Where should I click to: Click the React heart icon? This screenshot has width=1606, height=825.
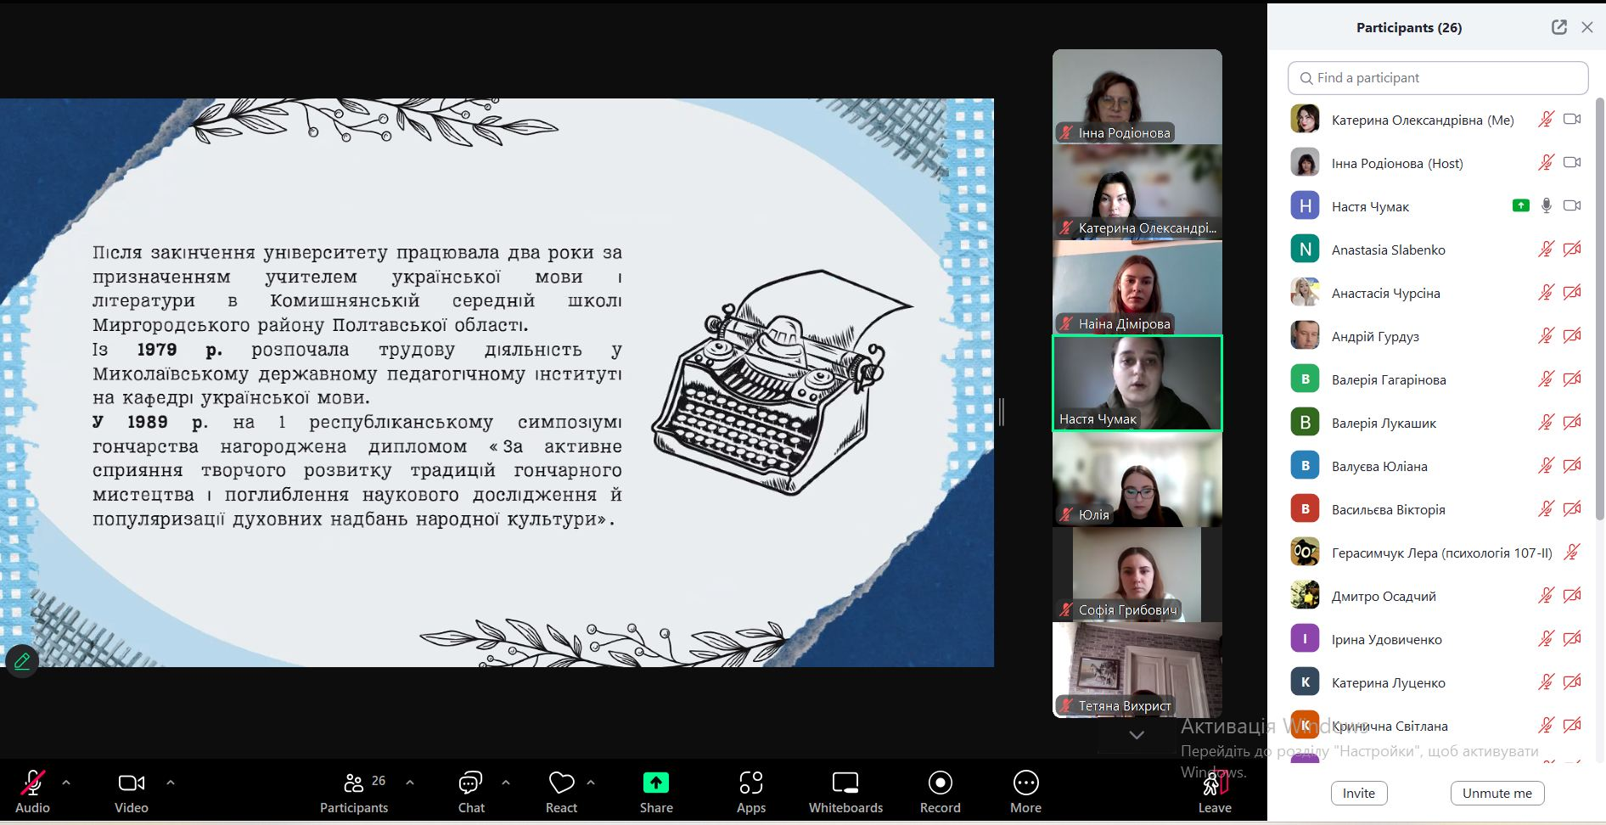(561, 783)
